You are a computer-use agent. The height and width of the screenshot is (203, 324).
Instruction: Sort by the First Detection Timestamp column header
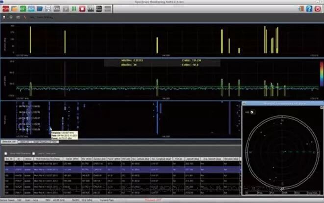coord(48,159)
